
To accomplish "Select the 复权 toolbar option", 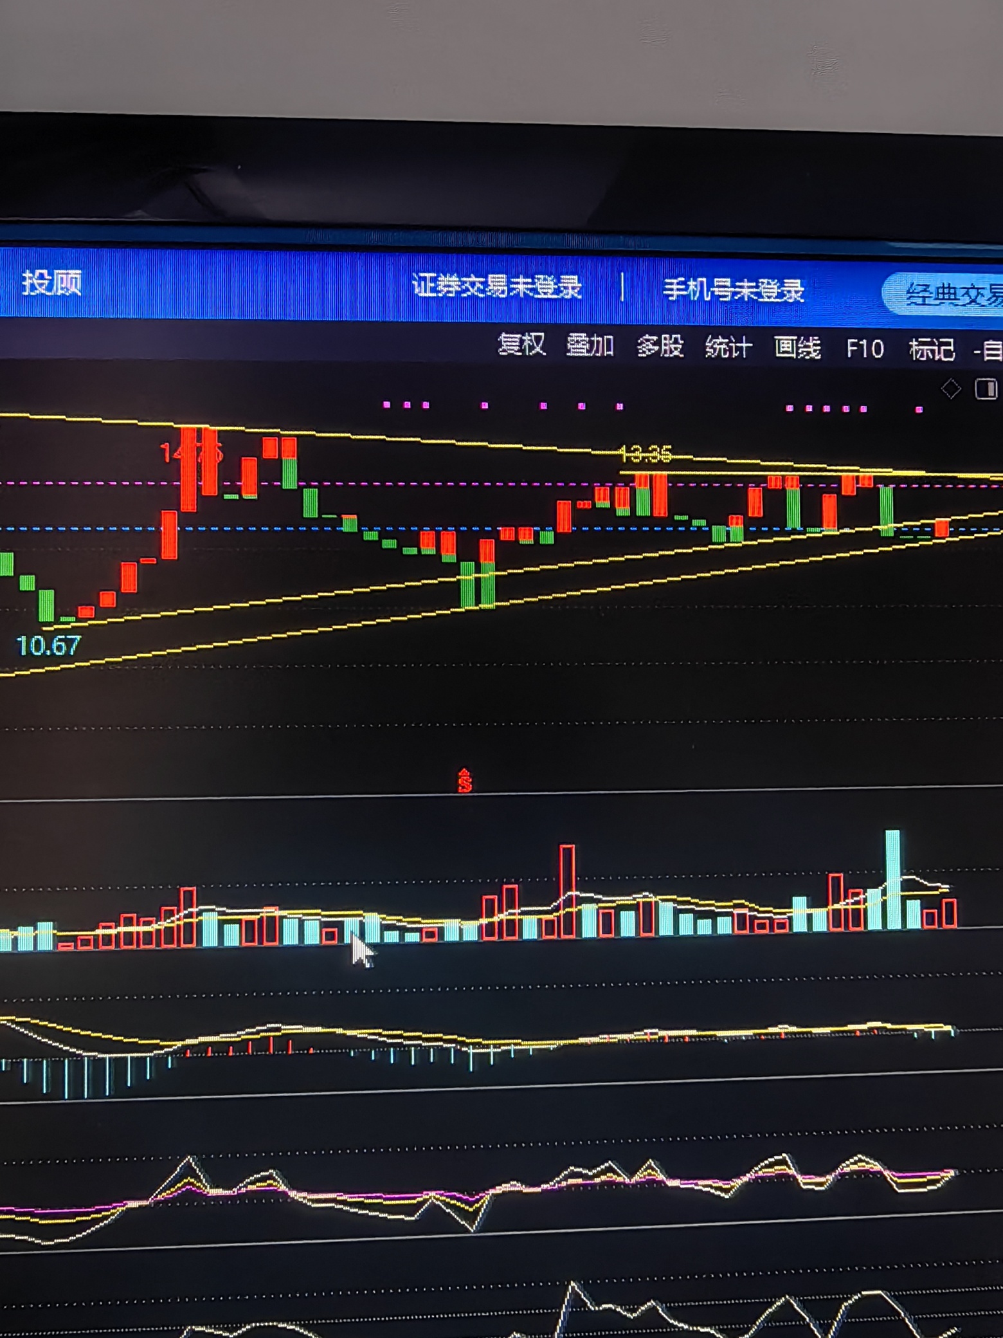I will 521,345.
